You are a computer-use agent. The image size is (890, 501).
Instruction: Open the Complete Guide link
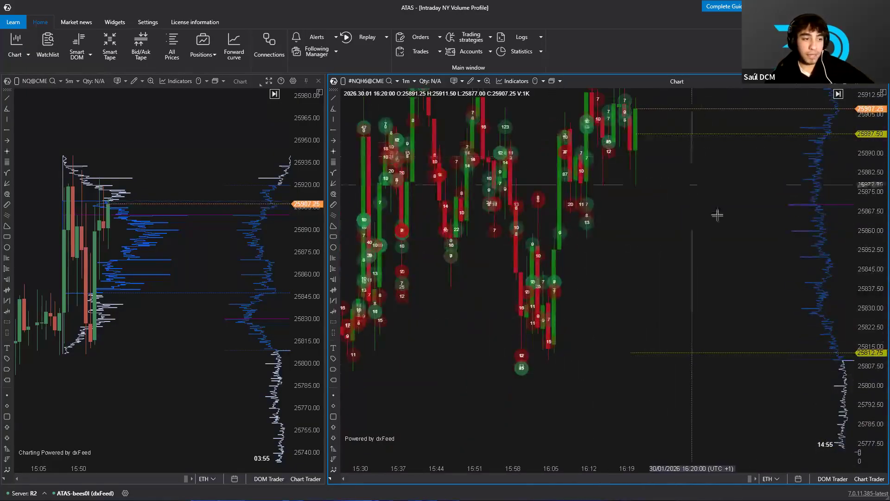tap(722, 6)
